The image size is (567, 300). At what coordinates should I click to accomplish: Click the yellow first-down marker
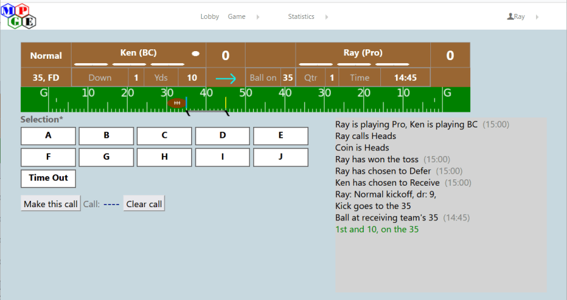226,102
